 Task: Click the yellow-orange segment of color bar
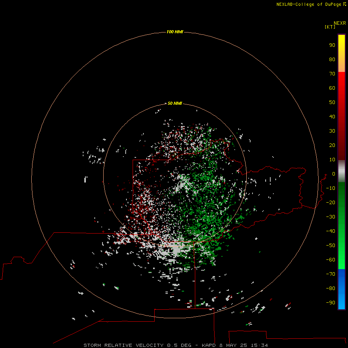point(341,53)
